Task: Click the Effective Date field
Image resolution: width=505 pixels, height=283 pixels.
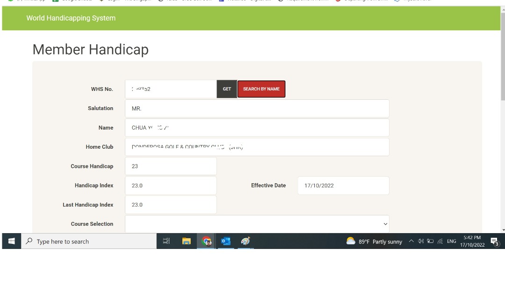Action: 343,186
